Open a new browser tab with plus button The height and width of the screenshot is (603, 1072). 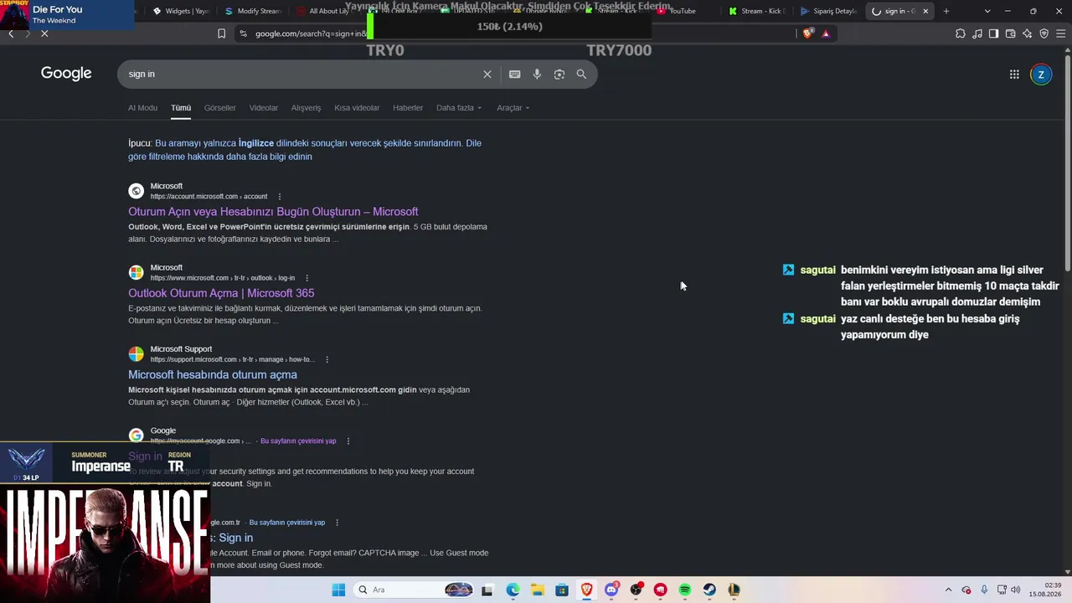(x=946, y=11)
